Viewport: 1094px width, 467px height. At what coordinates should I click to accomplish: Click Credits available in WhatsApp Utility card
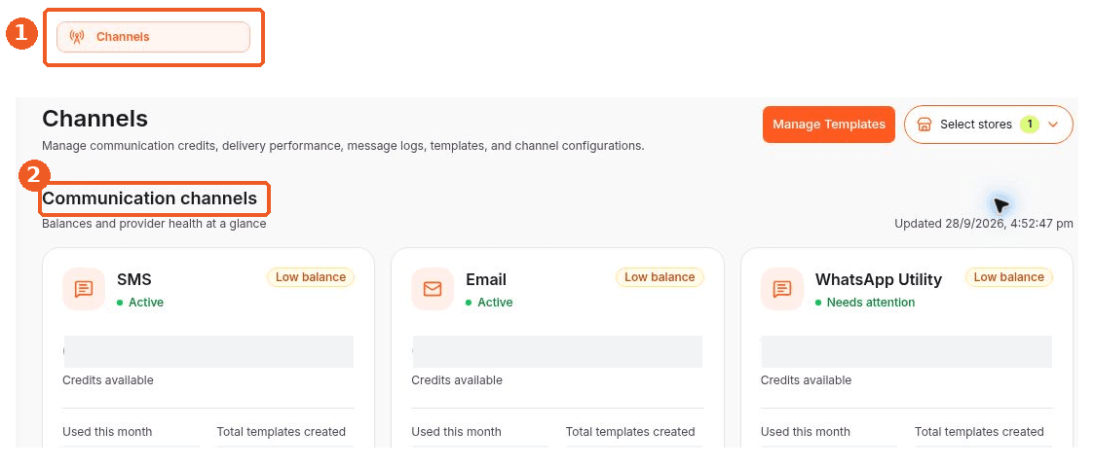806,380
